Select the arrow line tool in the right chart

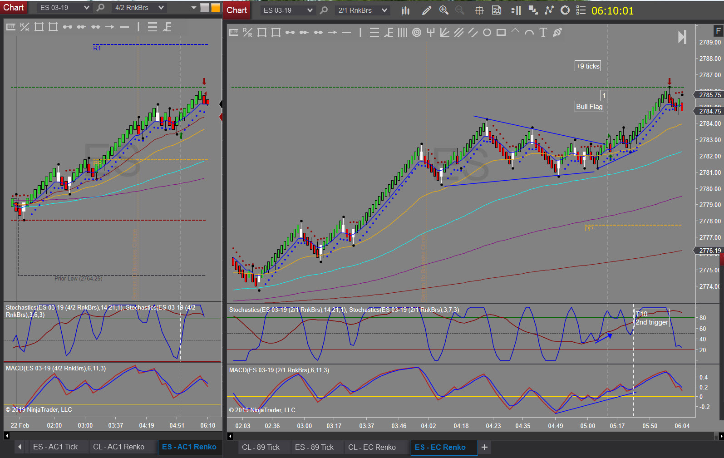332,32
